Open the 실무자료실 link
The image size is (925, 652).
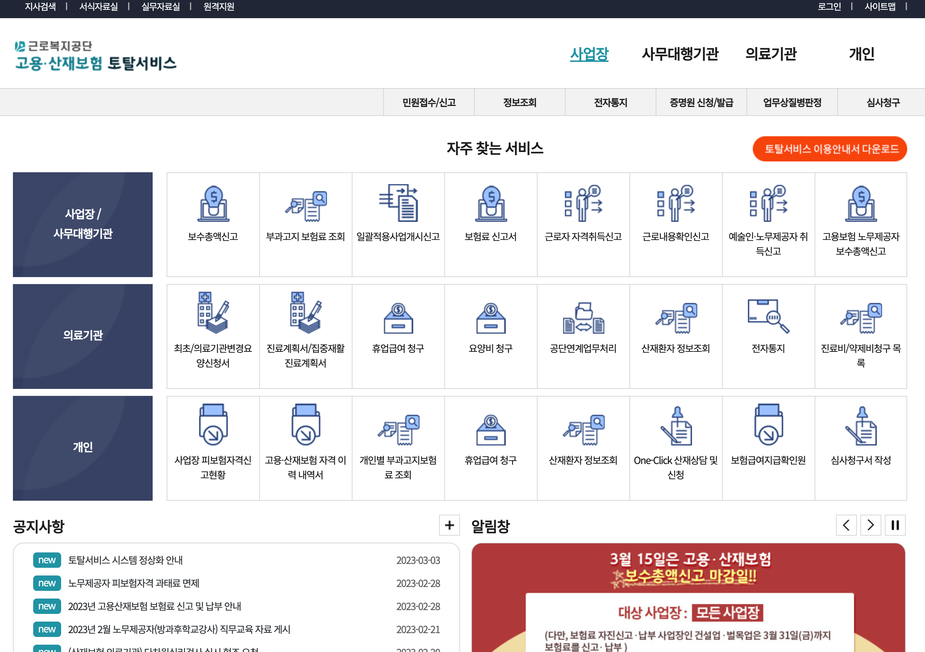pyautogui.click(x=161, y=6)
